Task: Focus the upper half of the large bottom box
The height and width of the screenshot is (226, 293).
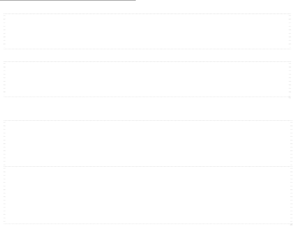Action: point(148,144)
